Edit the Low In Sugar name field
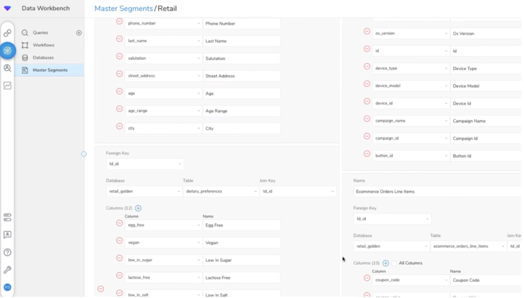This screenshot has width=524, height=298. pyautogui.click(x=242, y=260)
